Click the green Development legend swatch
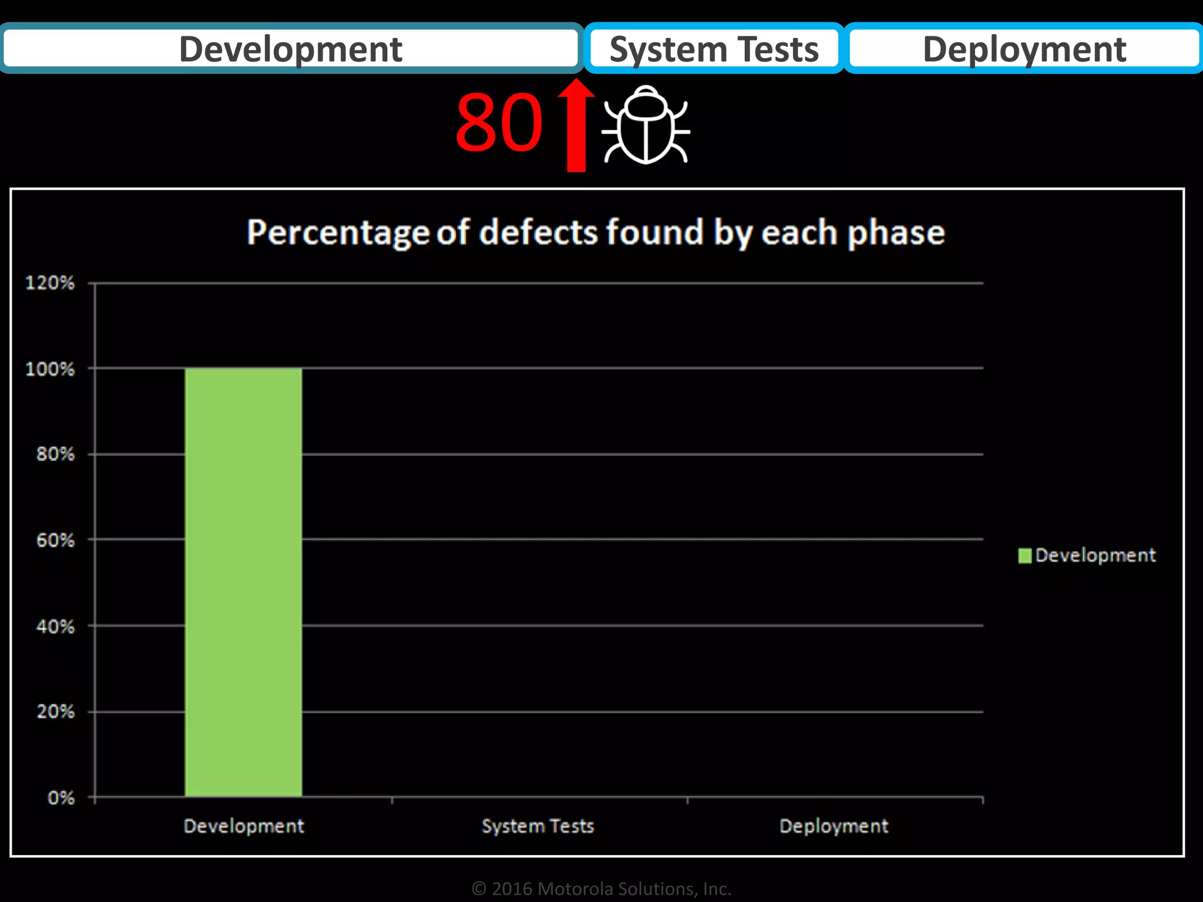1203x902 pixels. (1024, 556)
